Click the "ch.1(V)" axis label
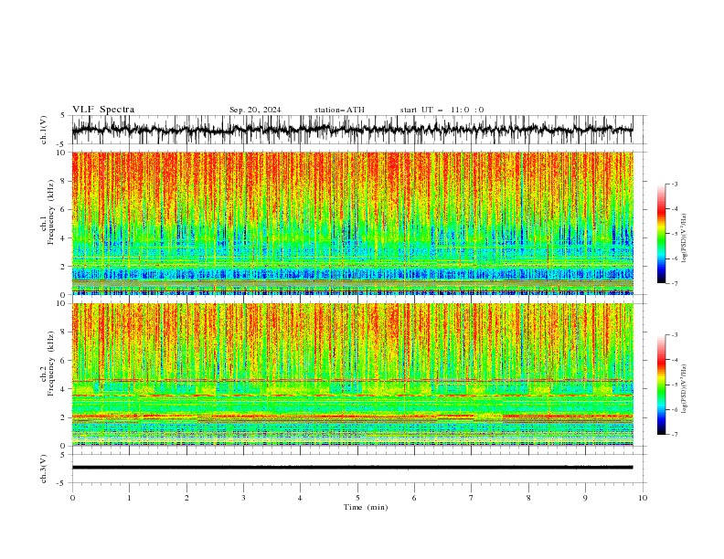The image size is (724, 559). click(x=44, y=130)
